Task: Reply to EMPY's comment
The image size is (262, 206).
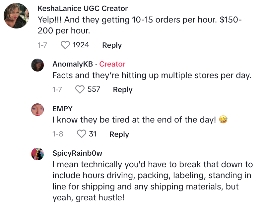Action: click(119, 134)
